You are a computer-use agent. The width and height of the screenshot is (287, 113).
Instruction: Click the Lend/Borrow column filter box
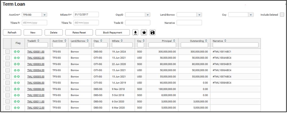click(80, 45)
